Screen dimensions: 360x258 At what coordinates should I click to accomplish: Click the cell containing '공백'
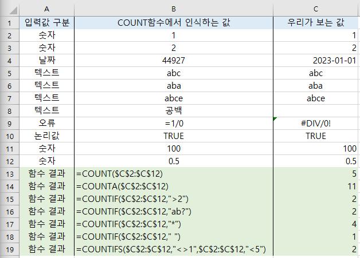[174, 111]
